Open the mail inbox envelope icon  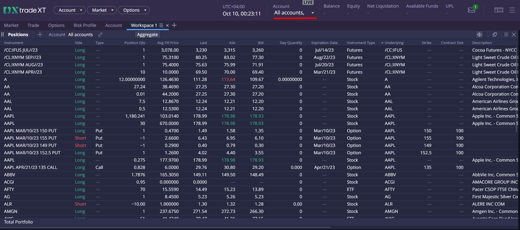click(471, 10)
